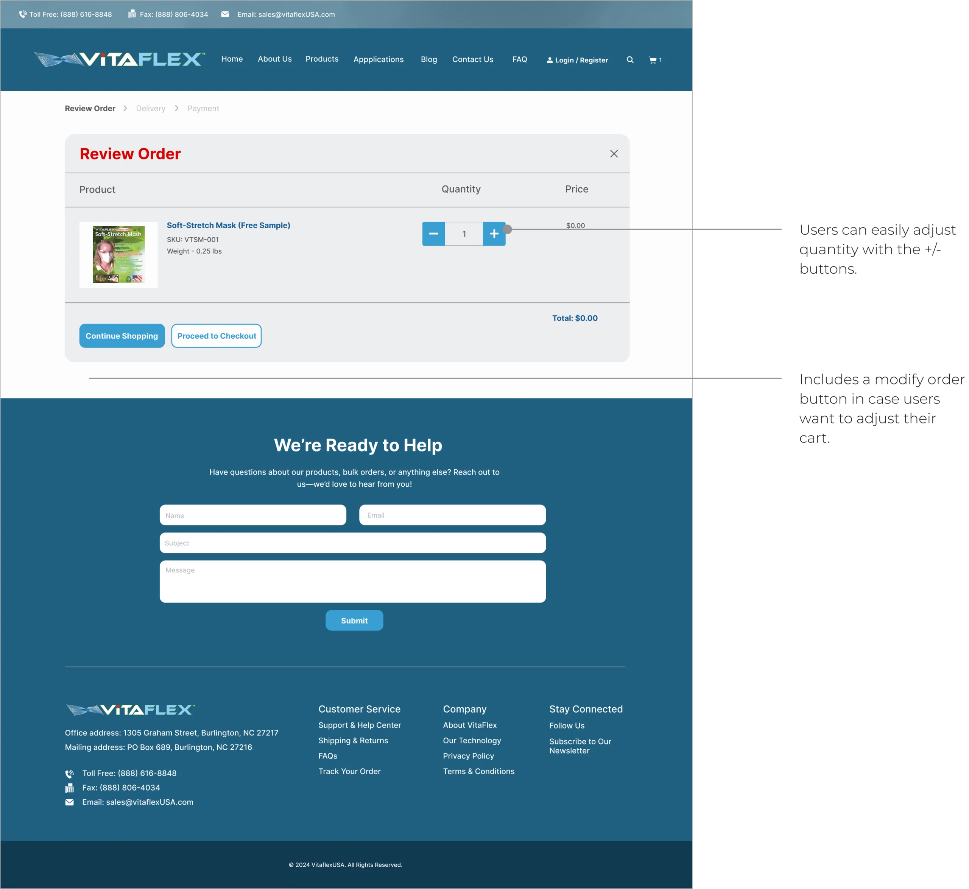Open the Track Your Order footer link
Viewport: 969px width, 889px height.
(x=349, y=771)
